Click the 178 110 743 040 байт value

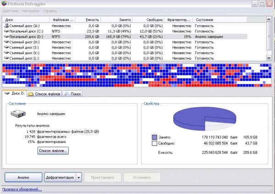220,137
